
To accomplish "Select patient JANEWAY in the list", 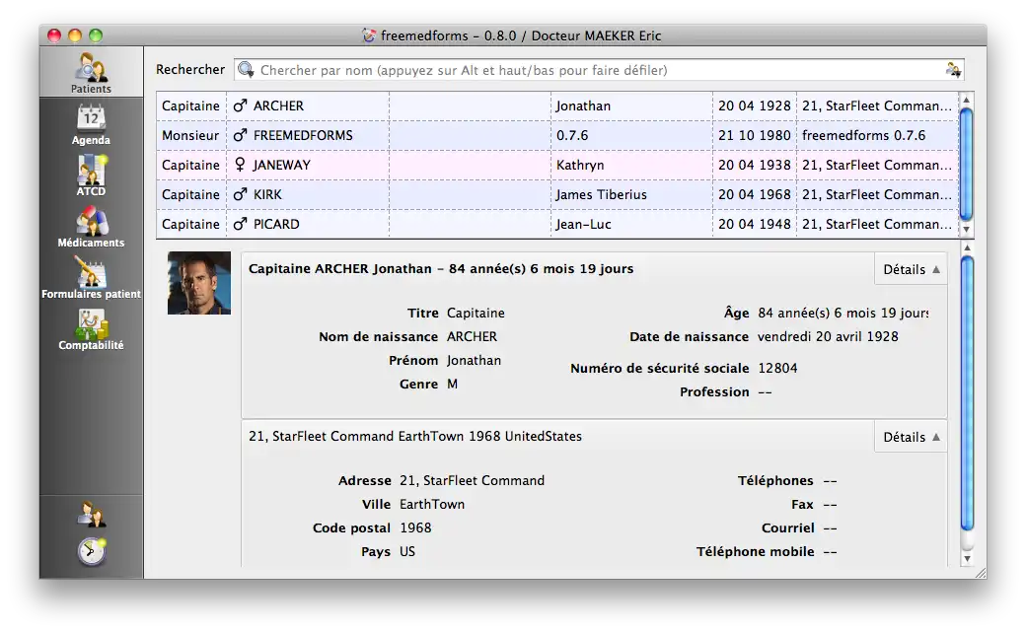I will click(x=556, y=165).
